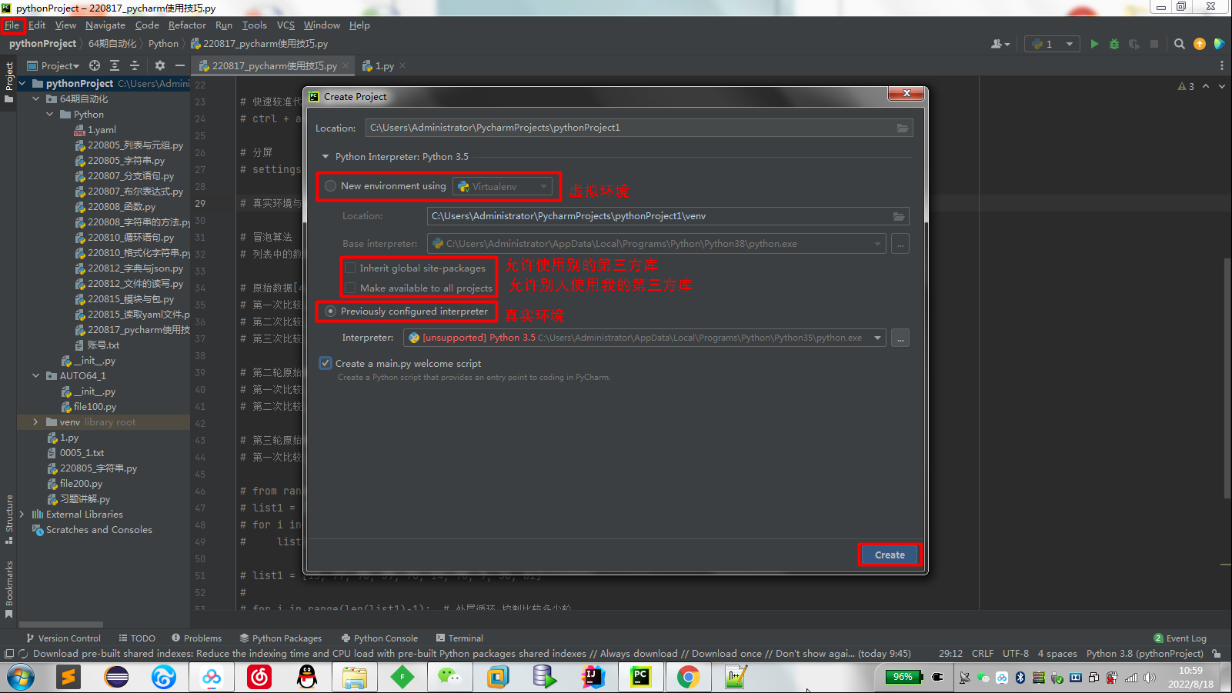
Task: Hide Project panel with minus icon
Action: pyautogui.click(x=179, y=65)
